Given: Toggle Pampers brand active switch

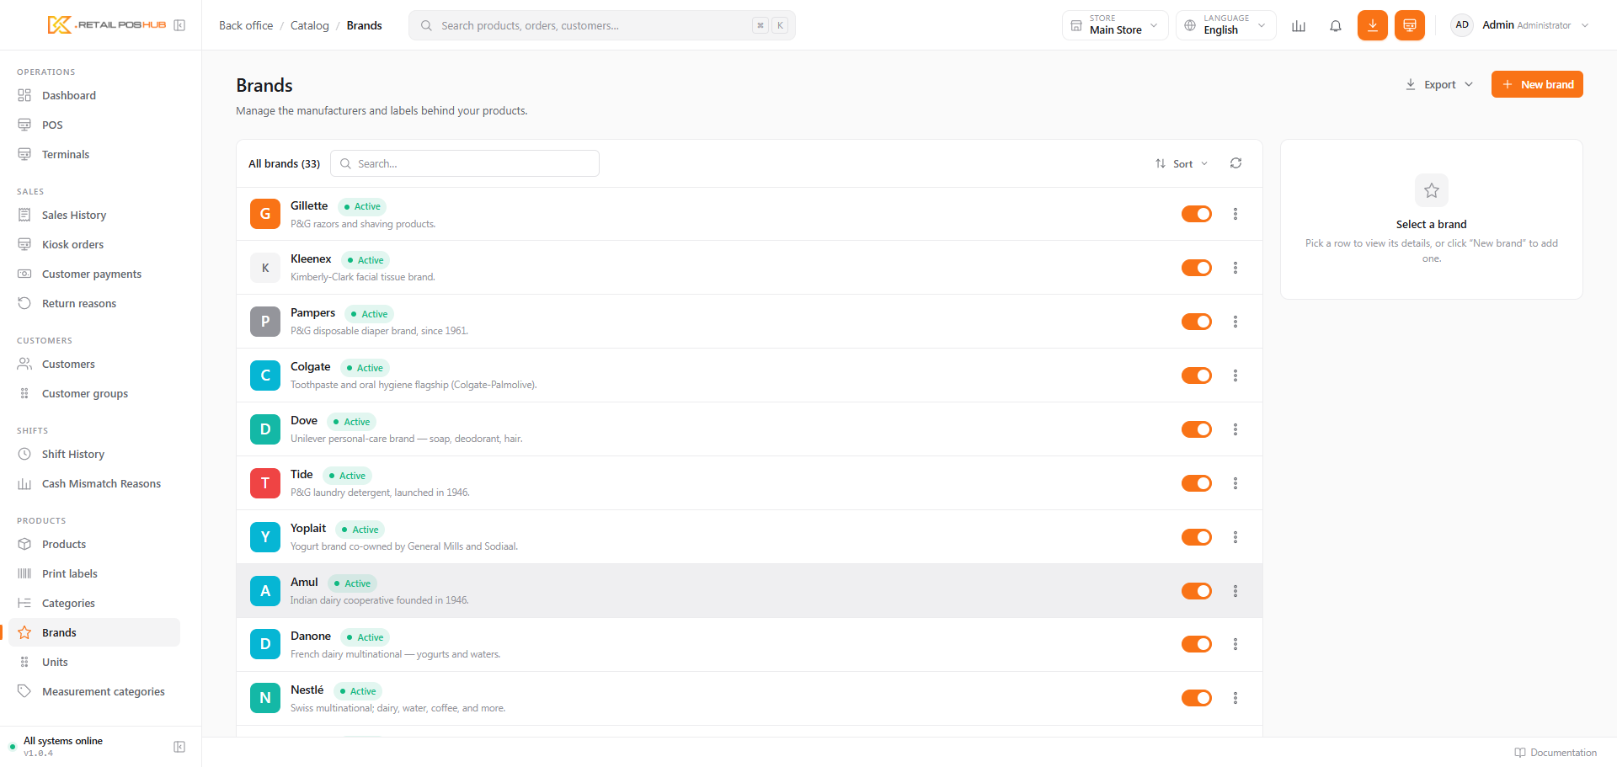Looking at the screenshot, I should pos(1197,322).
